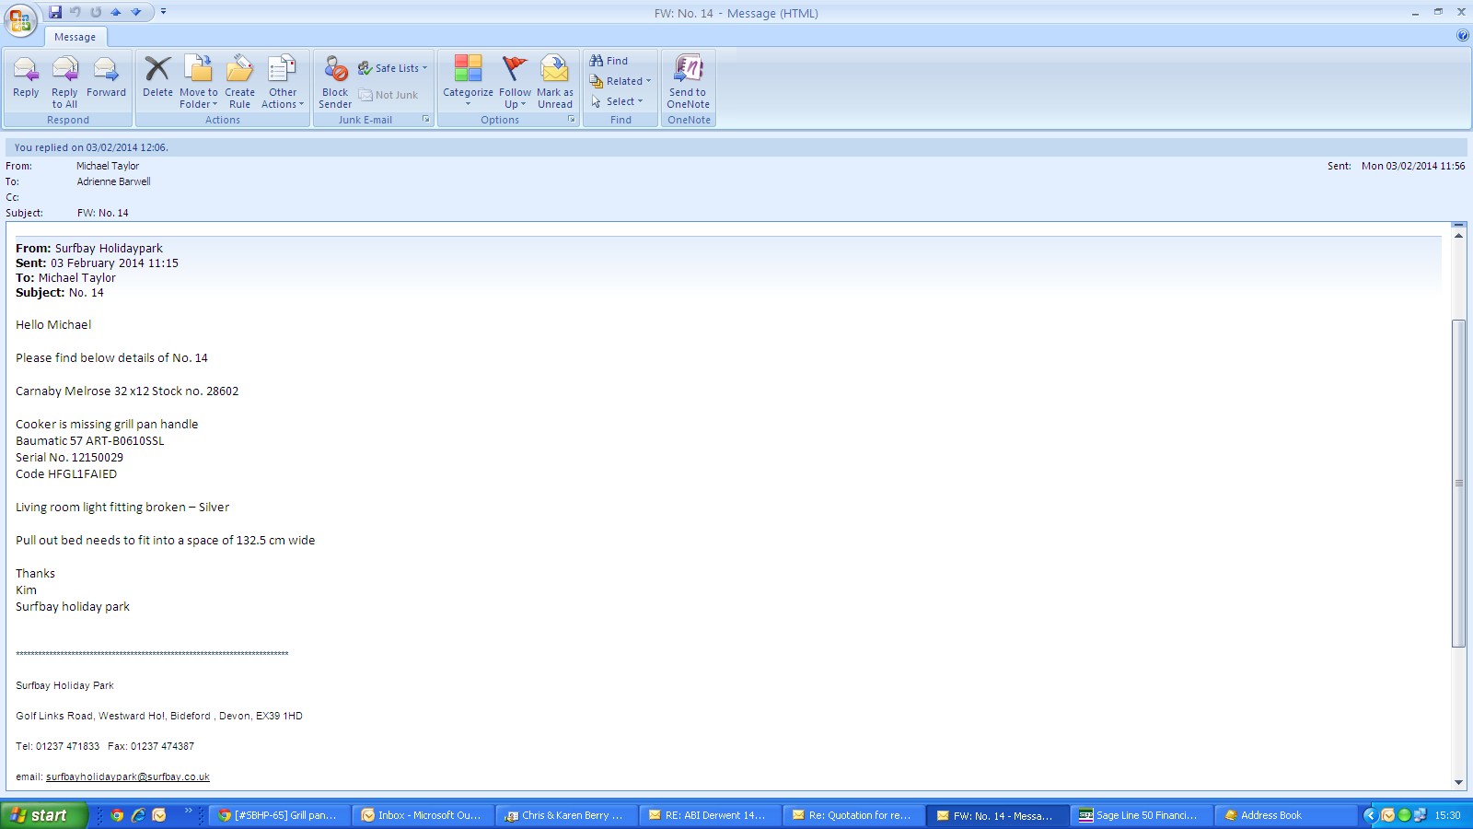The height and width of the screenshot is (829, 1473).
Task: Block the sender of this email
Action: pyautogui.click(x=335, y=82)
